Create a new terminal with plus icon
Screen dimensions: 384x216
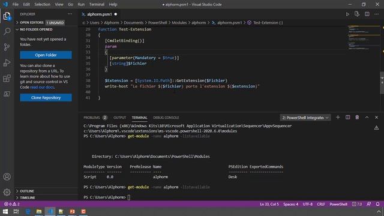pos(338,118)
